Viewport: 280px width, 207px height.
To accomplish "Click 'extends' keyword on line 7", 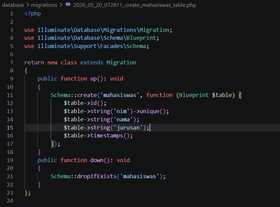I will pos(92,62).
